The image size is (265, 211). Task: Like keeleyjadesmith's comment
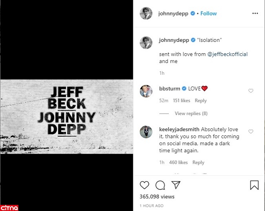coord(251,132)
